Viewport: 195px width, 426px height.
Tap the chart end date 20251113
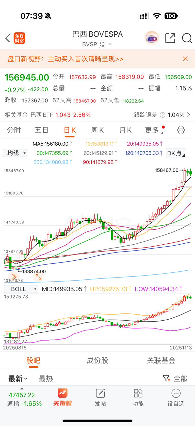pos(181,348)
